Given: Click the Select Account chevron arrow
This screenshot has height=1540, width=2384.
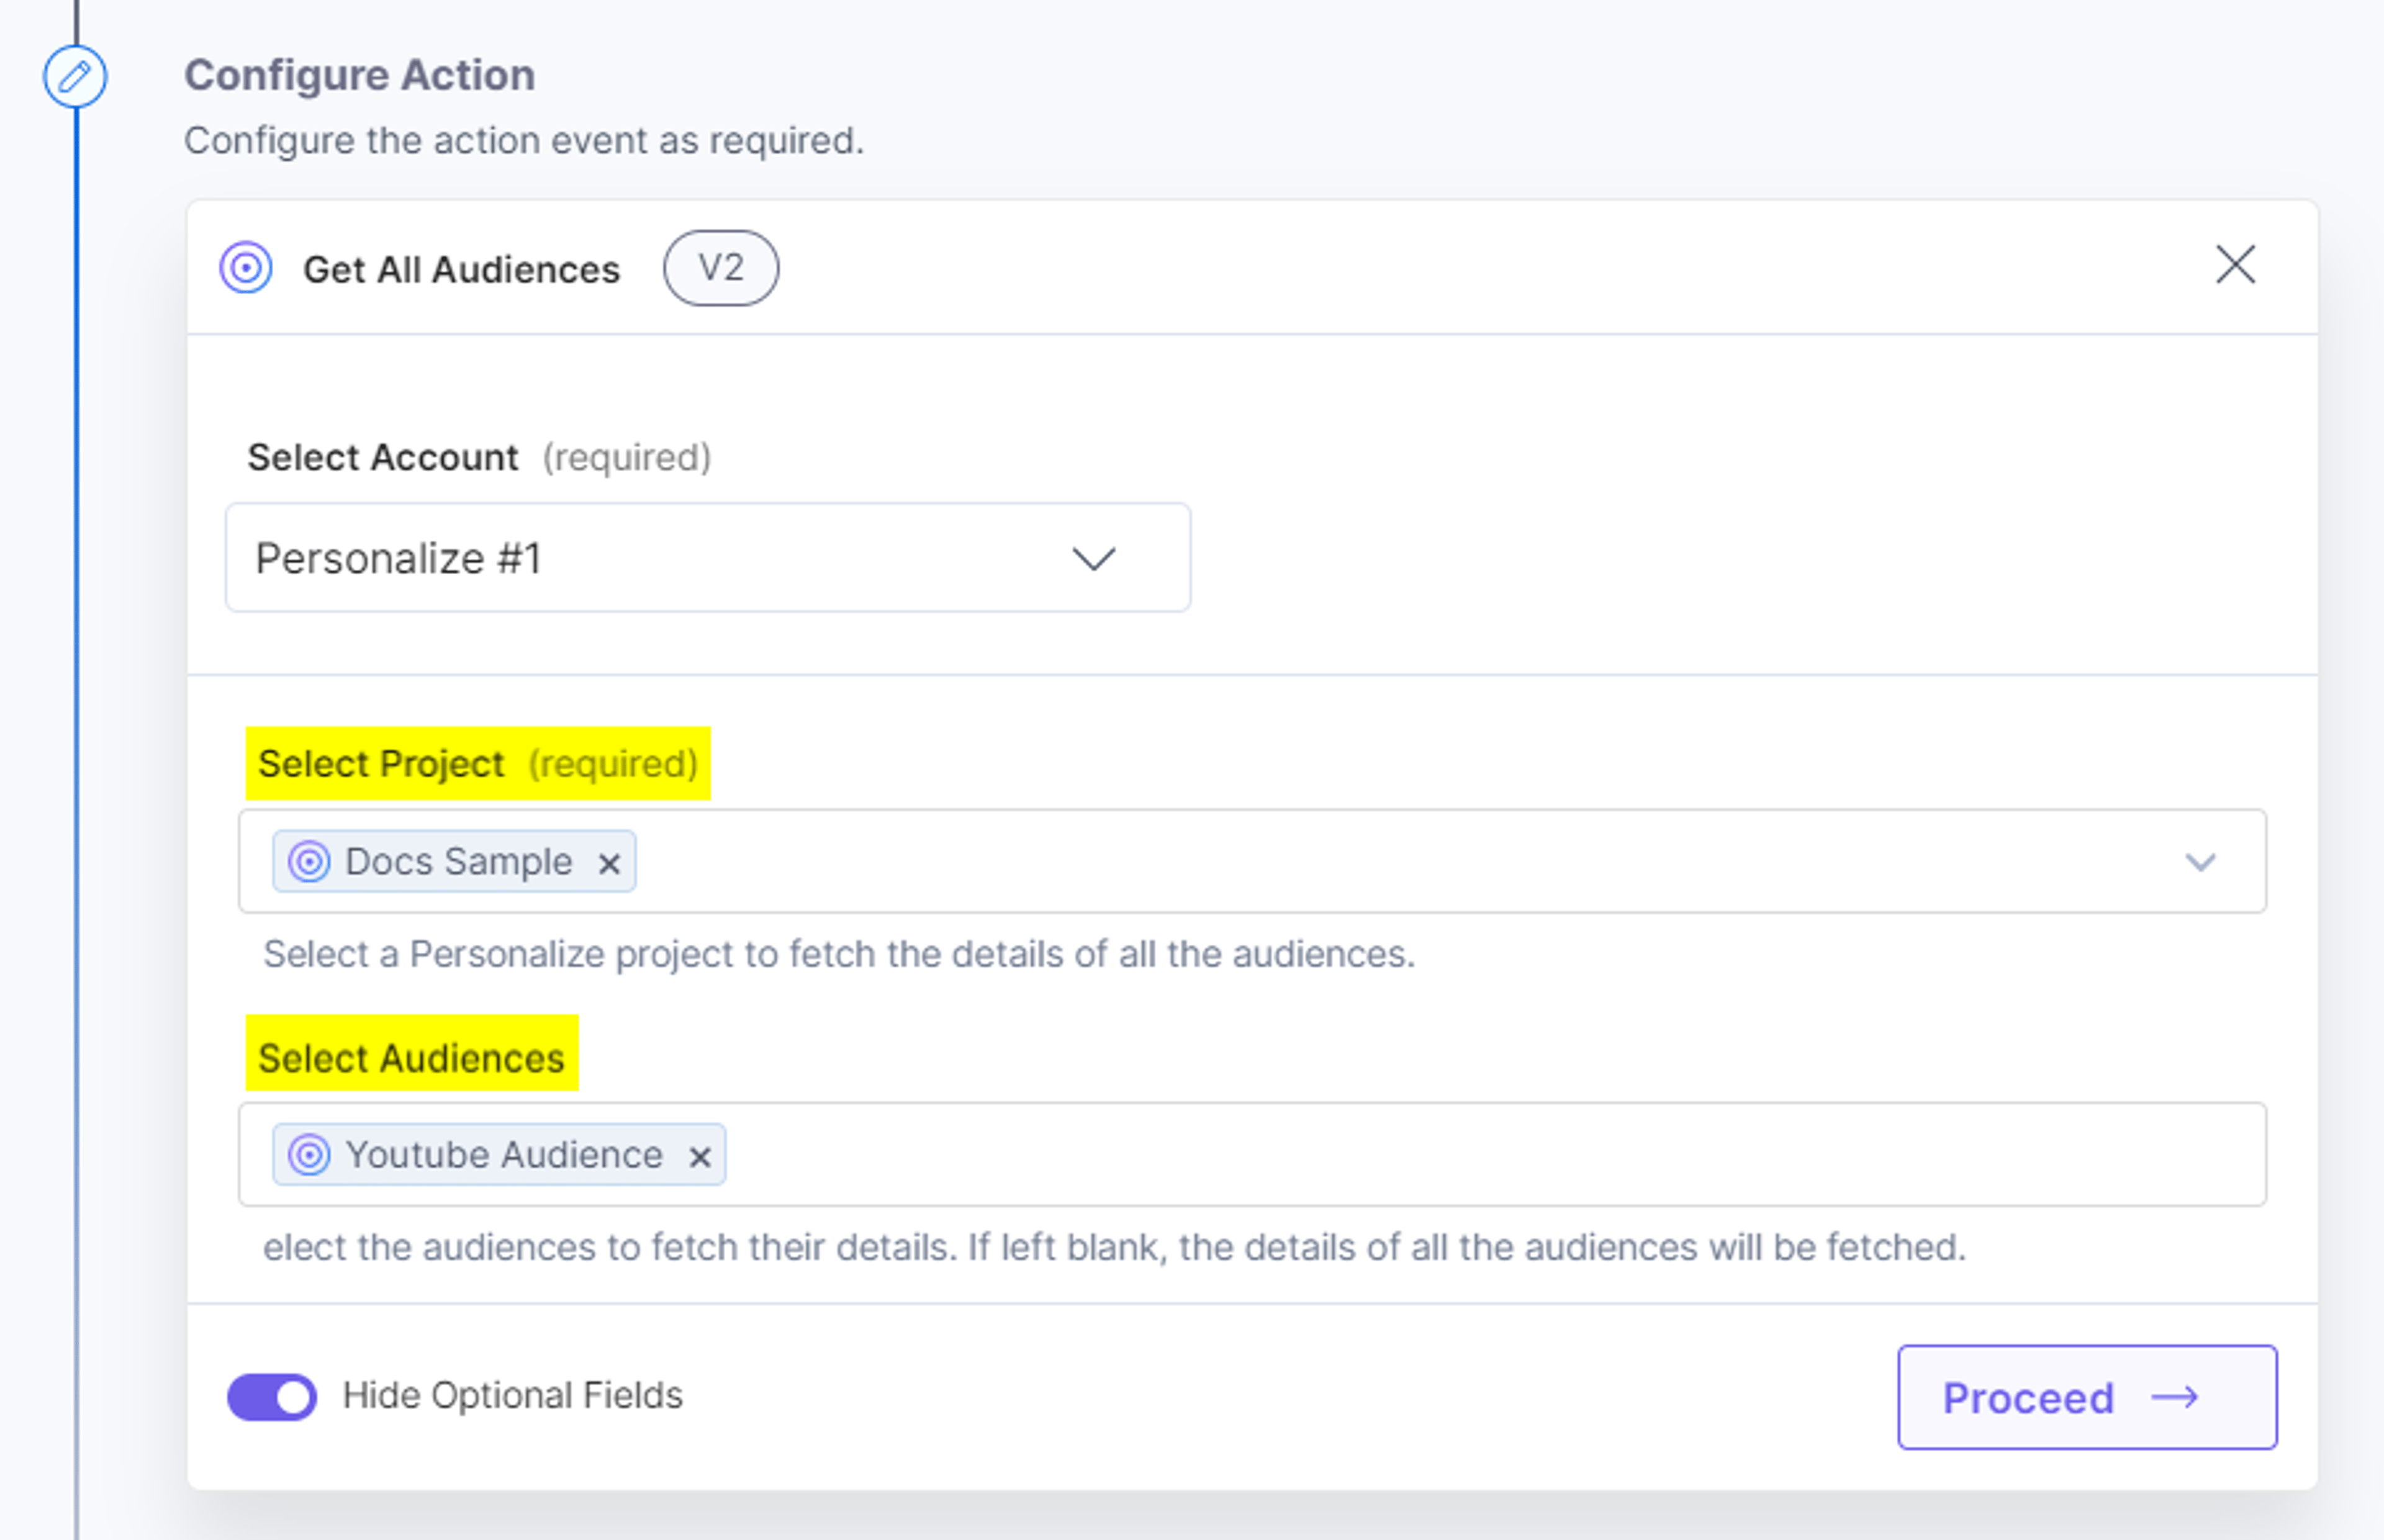Looking at the screenshot, I should click(1093, 558).
